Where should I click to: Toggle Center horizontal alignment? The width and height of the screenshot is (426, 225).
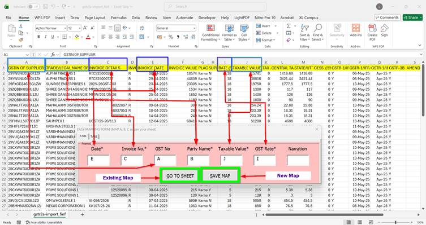pos(110,37)
